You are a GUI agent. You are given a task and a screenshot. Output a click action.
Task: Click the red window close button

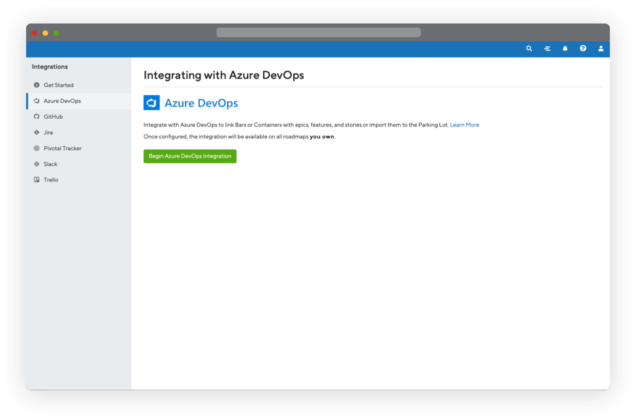35,33
